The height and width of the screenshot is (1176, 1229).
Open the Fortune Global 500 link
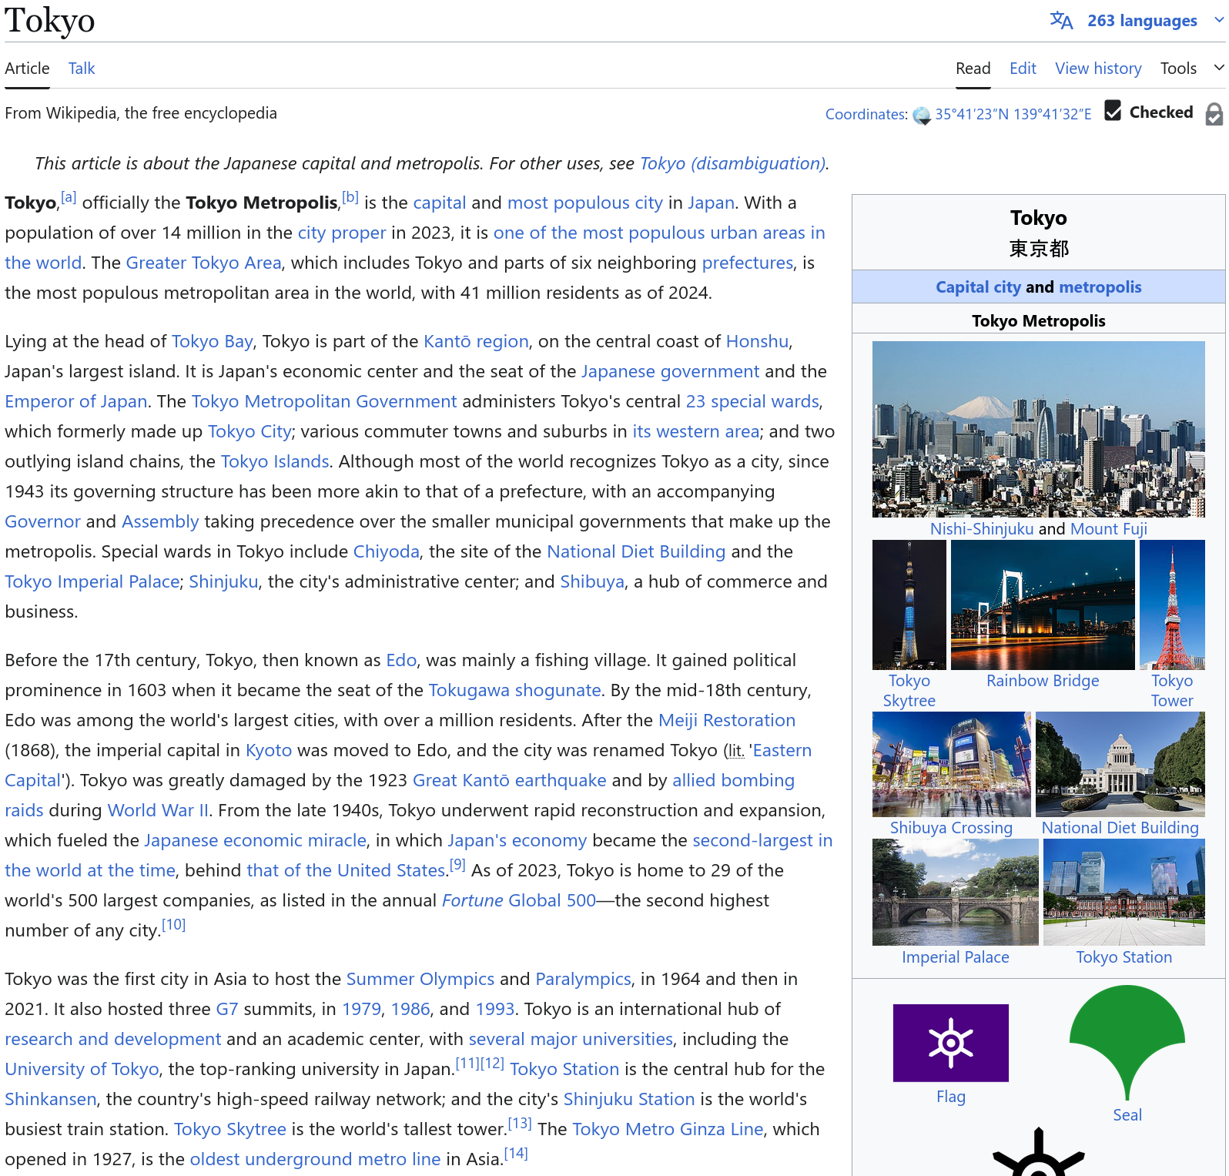click(x=519, y=900)
